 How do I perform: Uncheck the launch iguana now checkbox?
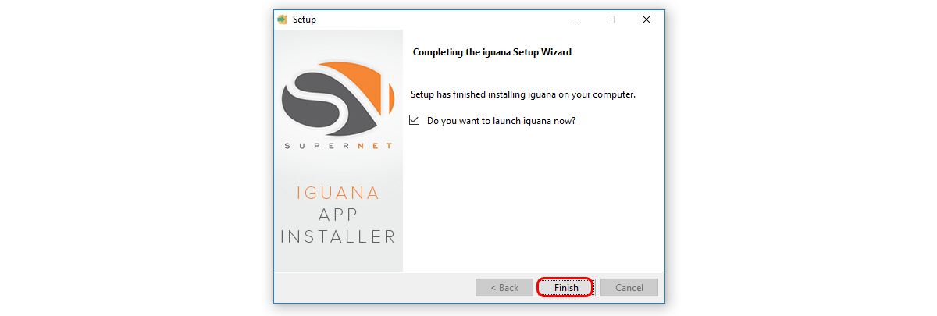415,121
